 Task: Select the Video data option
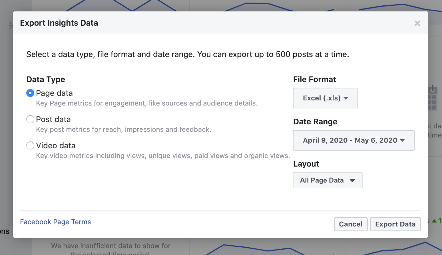pos(30,145)
